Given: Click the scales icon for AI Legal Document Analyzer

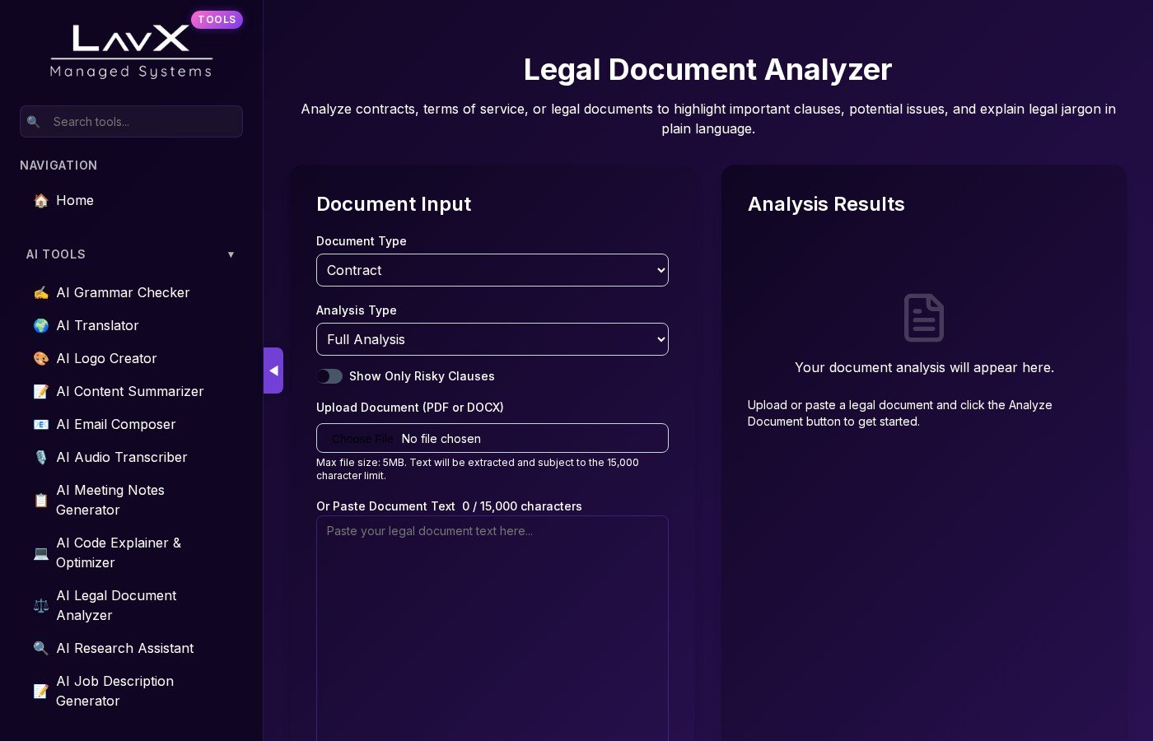Looking at the screenshot, I should click(x=40, y=605).
